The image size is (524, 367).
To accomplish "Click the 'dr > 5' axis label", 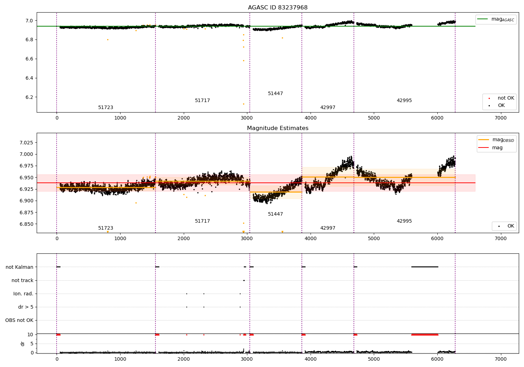I will point(26,307).
